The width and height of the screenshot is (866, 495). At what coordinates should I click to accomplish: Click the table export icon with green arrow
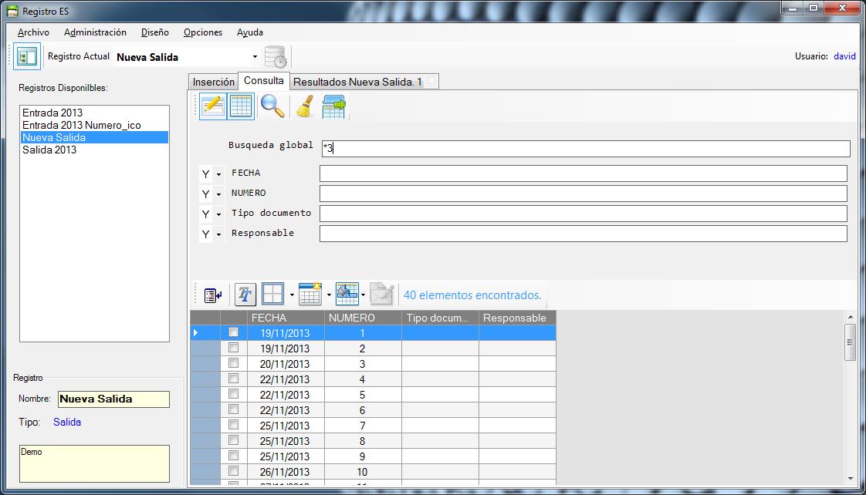point(333,106)
